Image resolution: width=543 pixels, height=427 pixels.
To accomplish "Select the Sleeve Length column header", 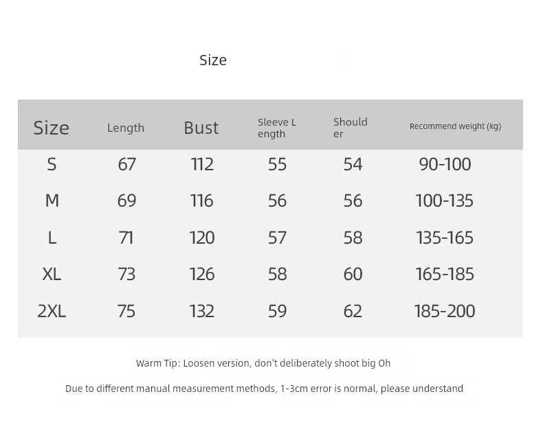I will pos(277,128).
